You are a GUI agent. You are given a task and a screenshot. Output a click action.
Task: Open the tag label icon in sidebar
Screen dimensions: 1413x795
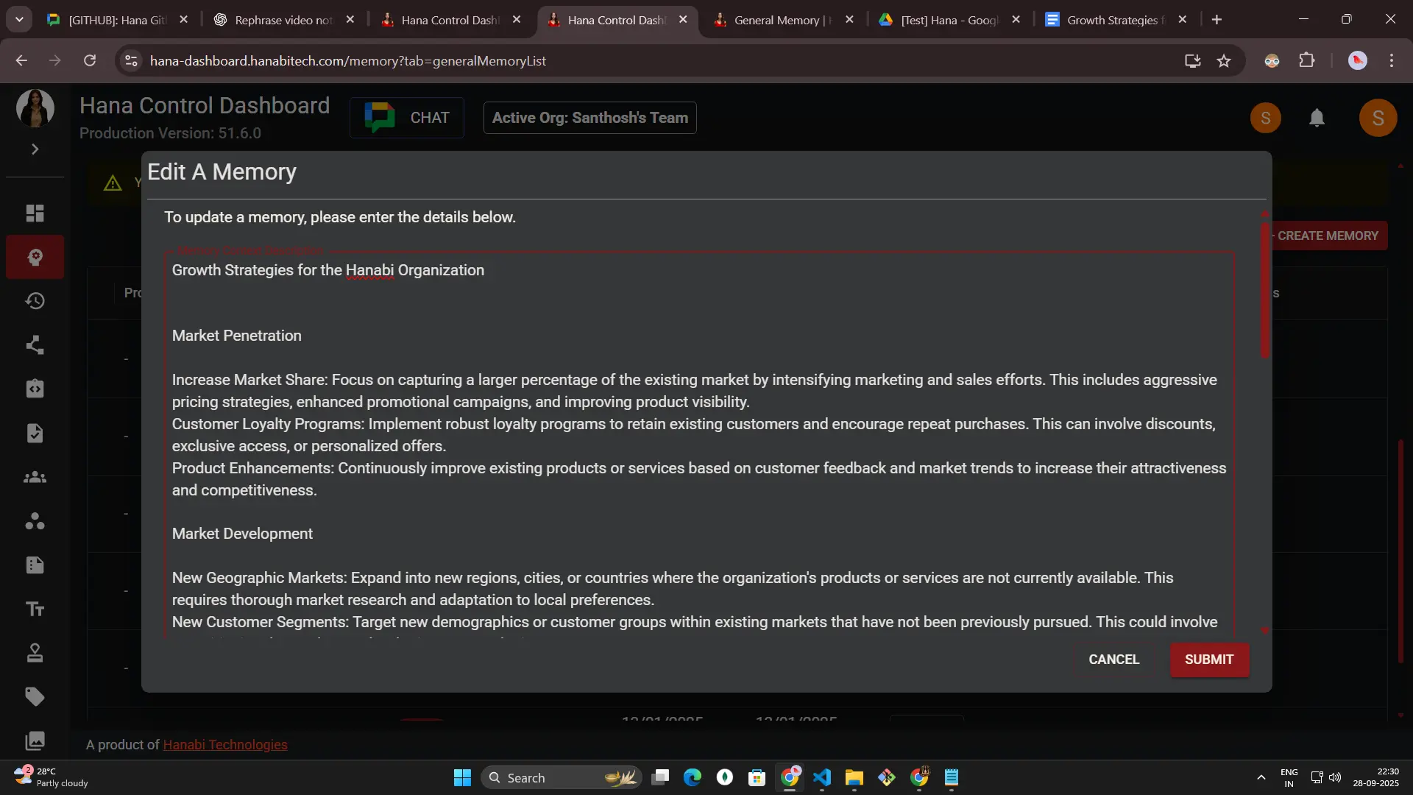pos(35,697)
